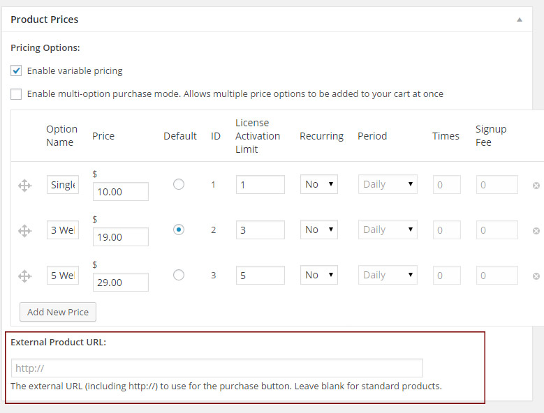Click the 10.00 price input field
Viewport: 544px width, 413px height.
click(x=120, y=192)
